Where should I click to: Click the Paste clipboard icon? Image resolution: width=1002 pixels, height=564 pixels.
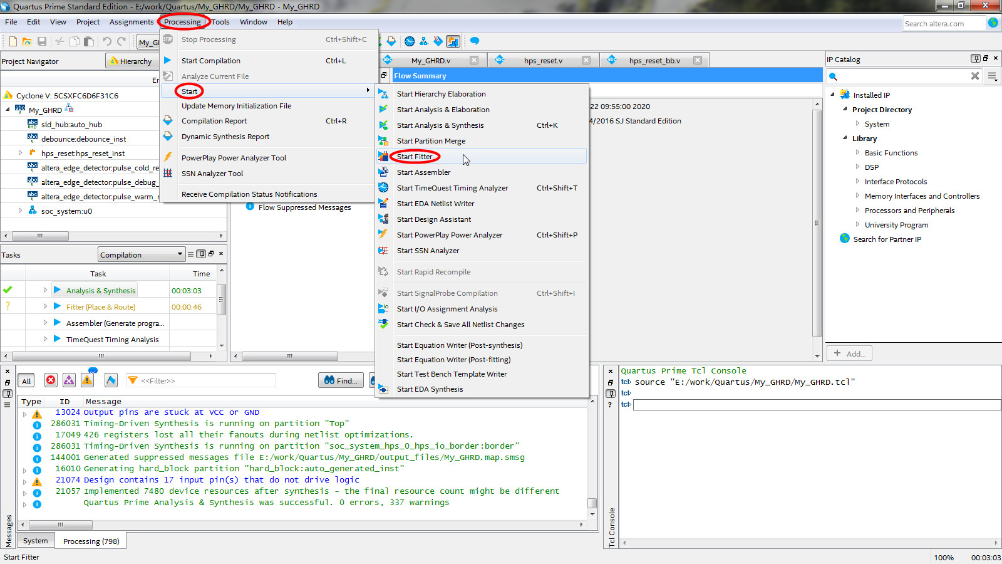coord(89,41)
